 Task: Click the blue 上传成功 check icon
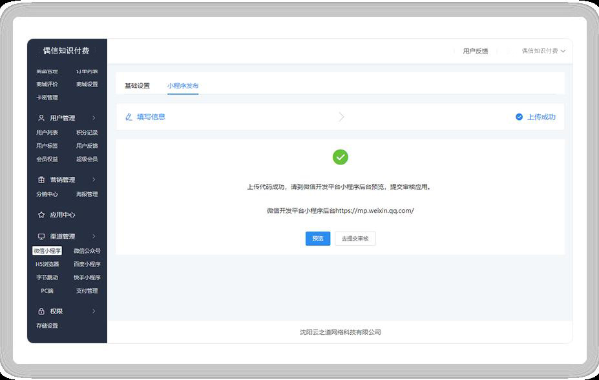coord(519,117)
